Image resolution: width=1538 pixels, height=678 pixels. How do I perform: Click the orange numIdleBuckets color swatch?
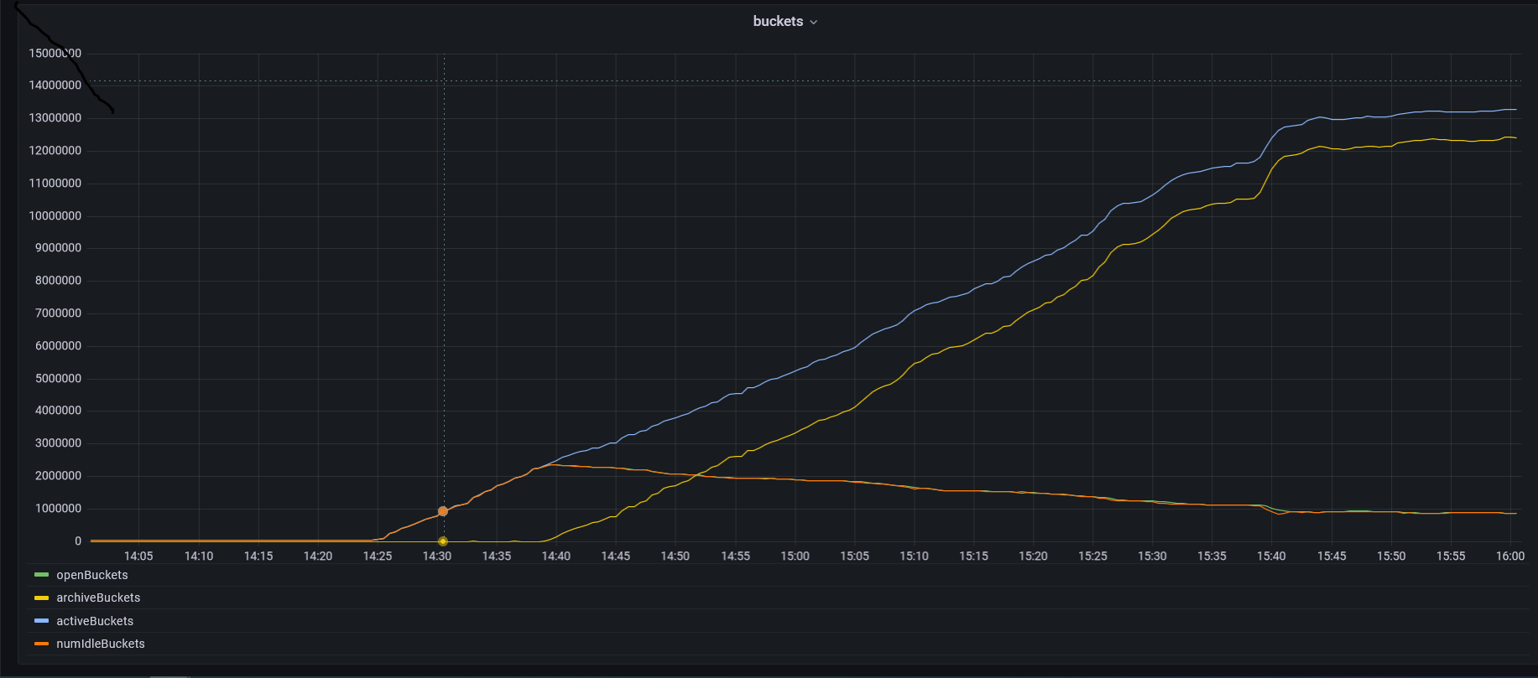tap(41, 644)
